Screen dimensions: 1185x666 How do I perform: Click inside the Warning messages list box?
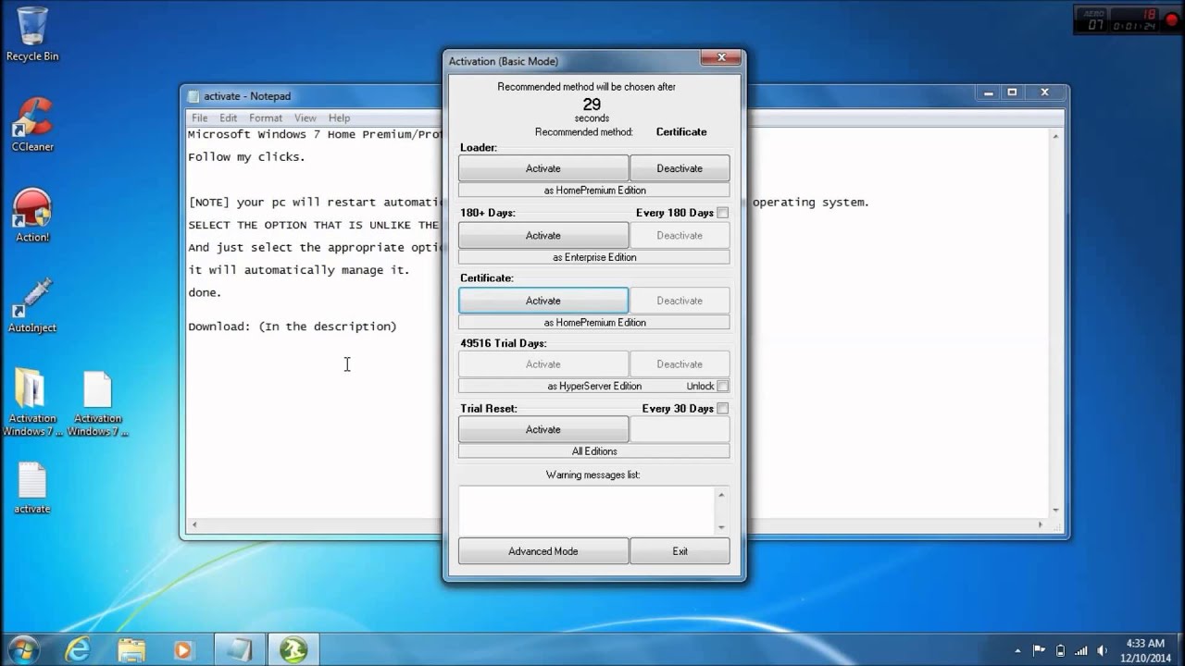click(587, 510)
